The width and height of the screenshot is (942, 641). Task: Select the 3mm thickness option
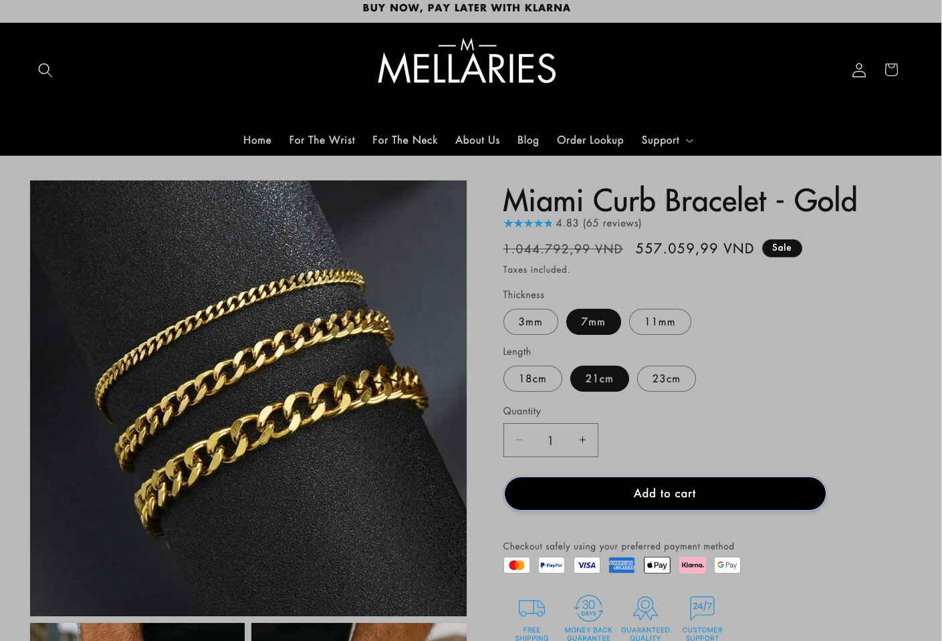[531, 322]
